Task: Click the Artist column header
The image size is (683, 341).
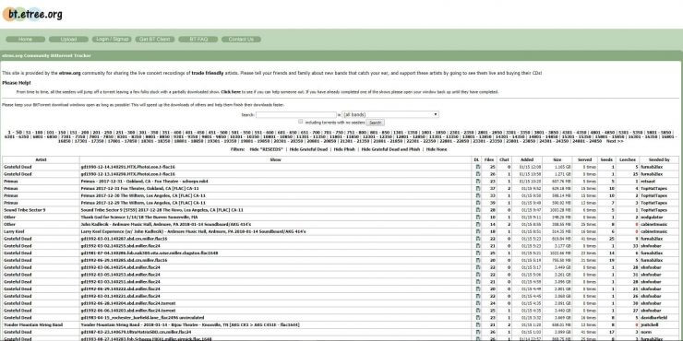Action: (x=41, y=160)
